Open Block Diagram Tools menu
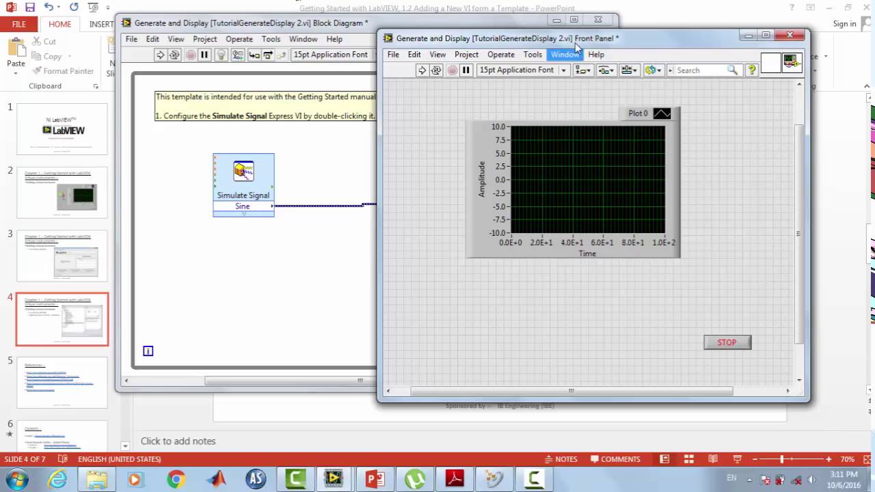The image size is (875, 492). pos(271,39)
